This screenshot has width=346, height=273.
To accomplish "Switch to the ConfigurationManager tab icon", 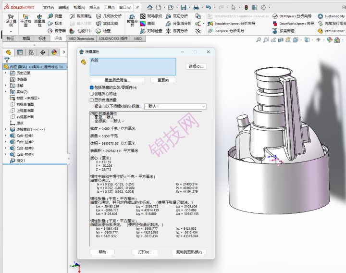I will coord(31,52).
